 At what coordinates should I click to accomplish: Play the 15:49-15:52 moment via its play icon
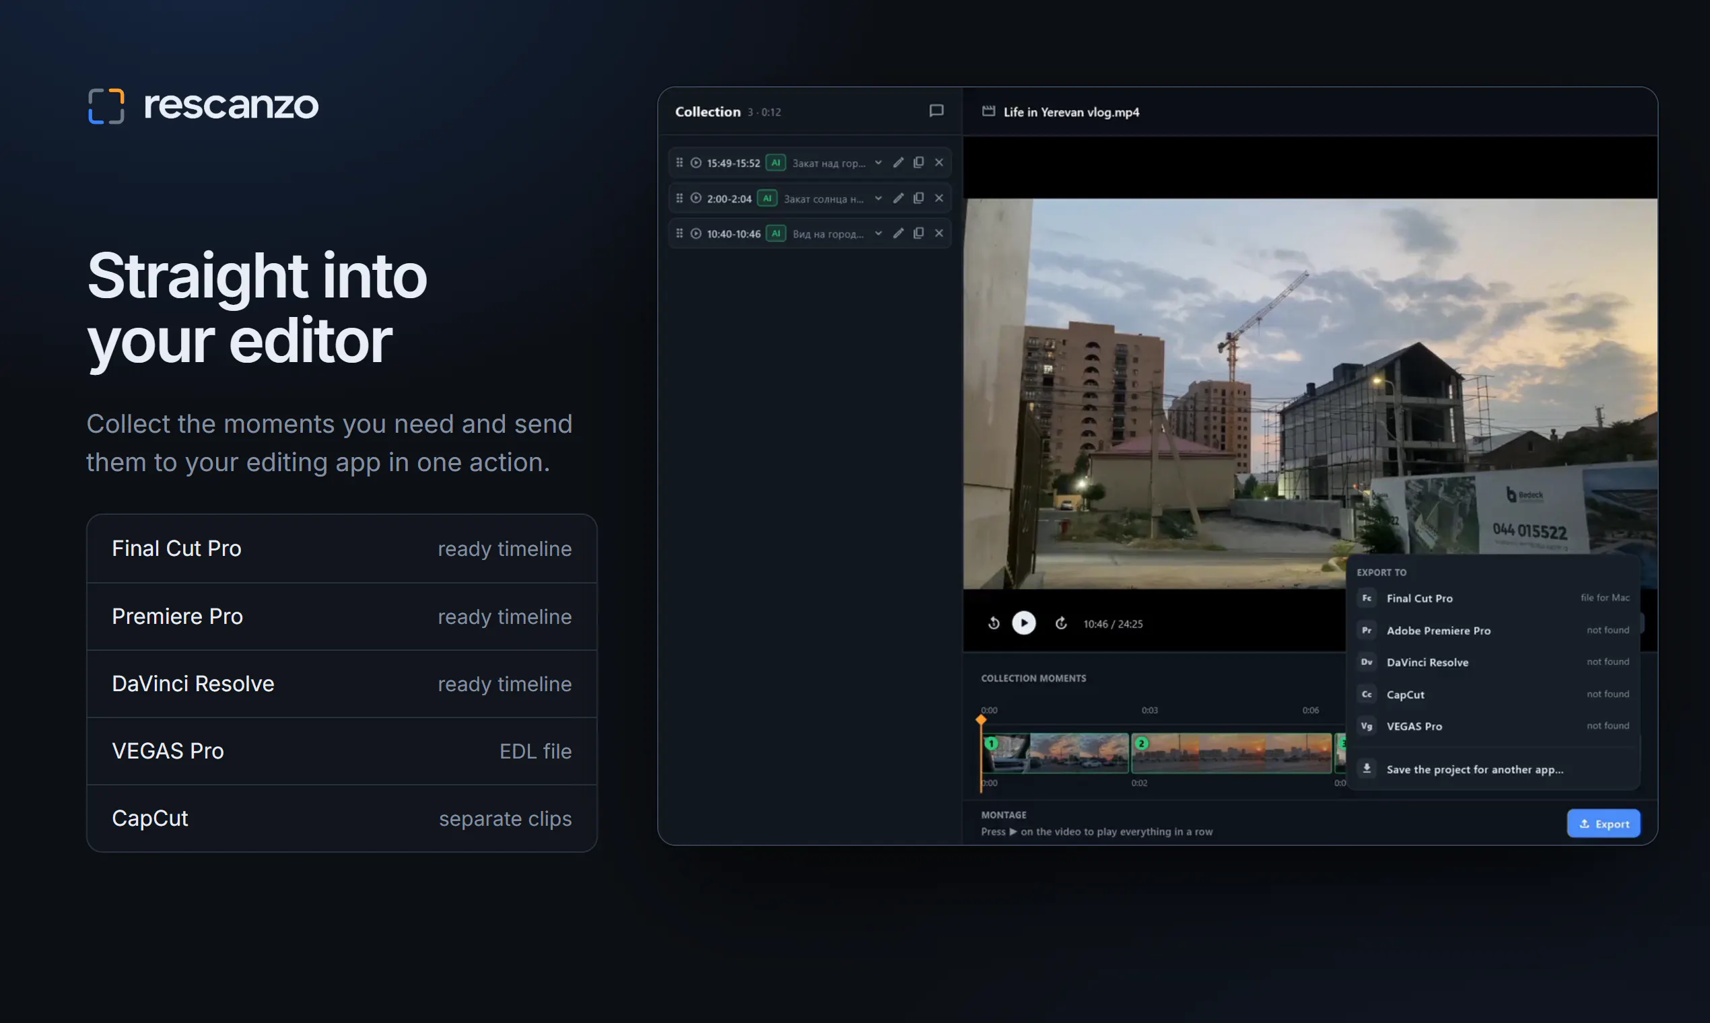(695, 163)
